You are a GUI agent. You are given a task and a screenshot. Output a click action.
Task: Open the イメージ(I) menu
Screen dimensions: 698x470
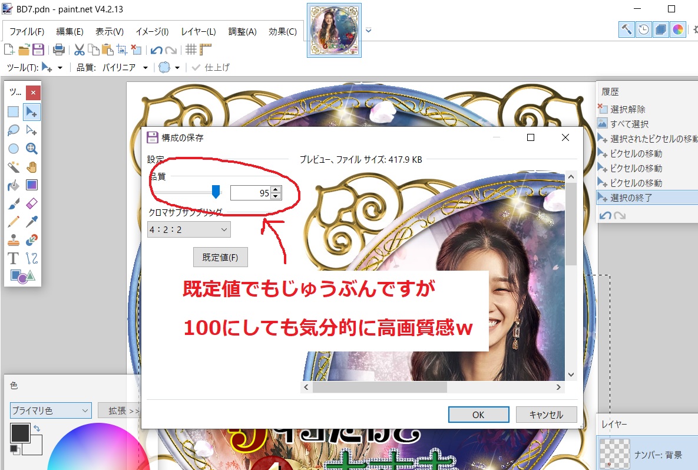tap(152, 32)
